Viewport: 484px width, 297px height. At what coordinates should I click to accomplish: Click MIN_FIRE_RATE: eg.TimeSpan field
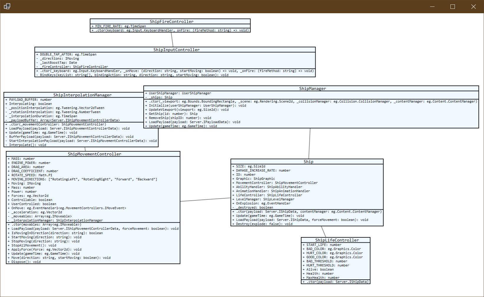(119, 26)
